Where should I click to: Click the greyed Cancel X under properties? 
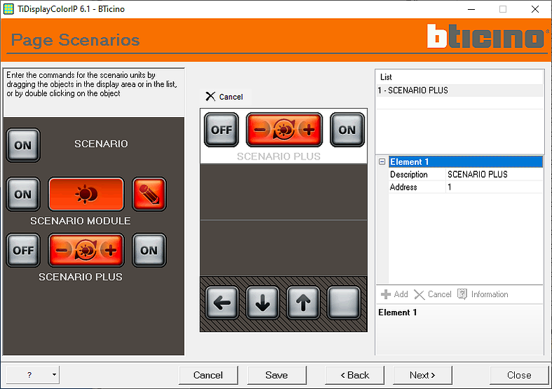(433, 294)
